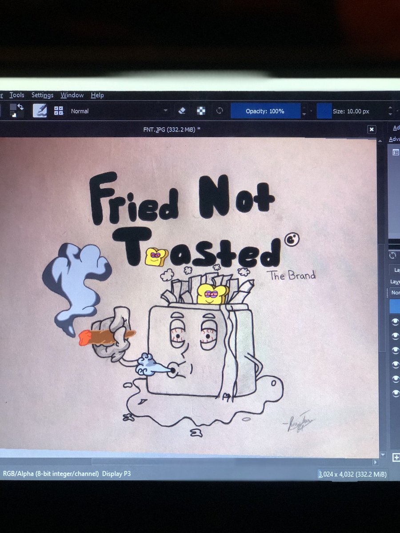Select the highlighted blue layer row
The image size is (400, 533).
pyautogui.click(x=395, y=306)
